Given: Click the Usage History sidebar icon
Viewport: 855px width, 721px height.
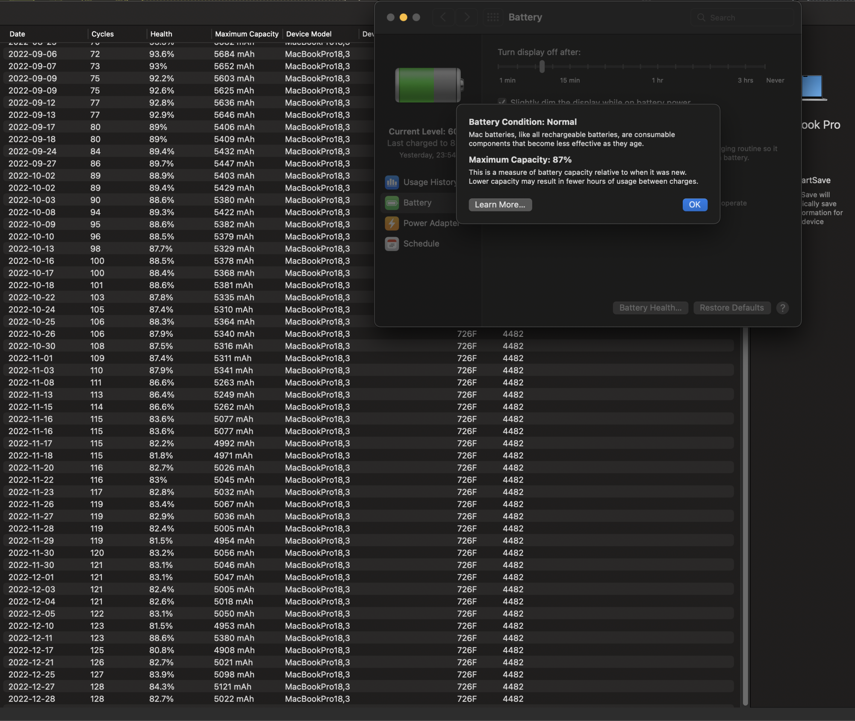Looking at the screenshot, I should pyautogui.click(x=392, y=182).
